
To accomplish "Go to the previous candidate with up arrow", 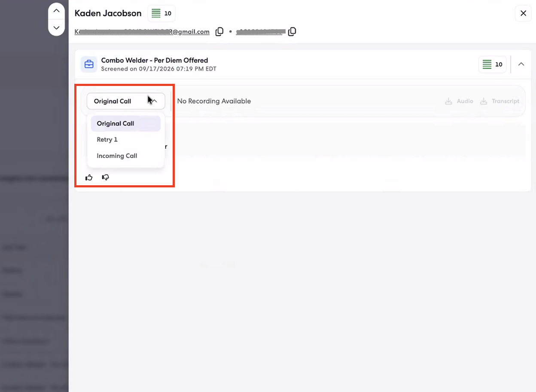I will tap(56, 11).
